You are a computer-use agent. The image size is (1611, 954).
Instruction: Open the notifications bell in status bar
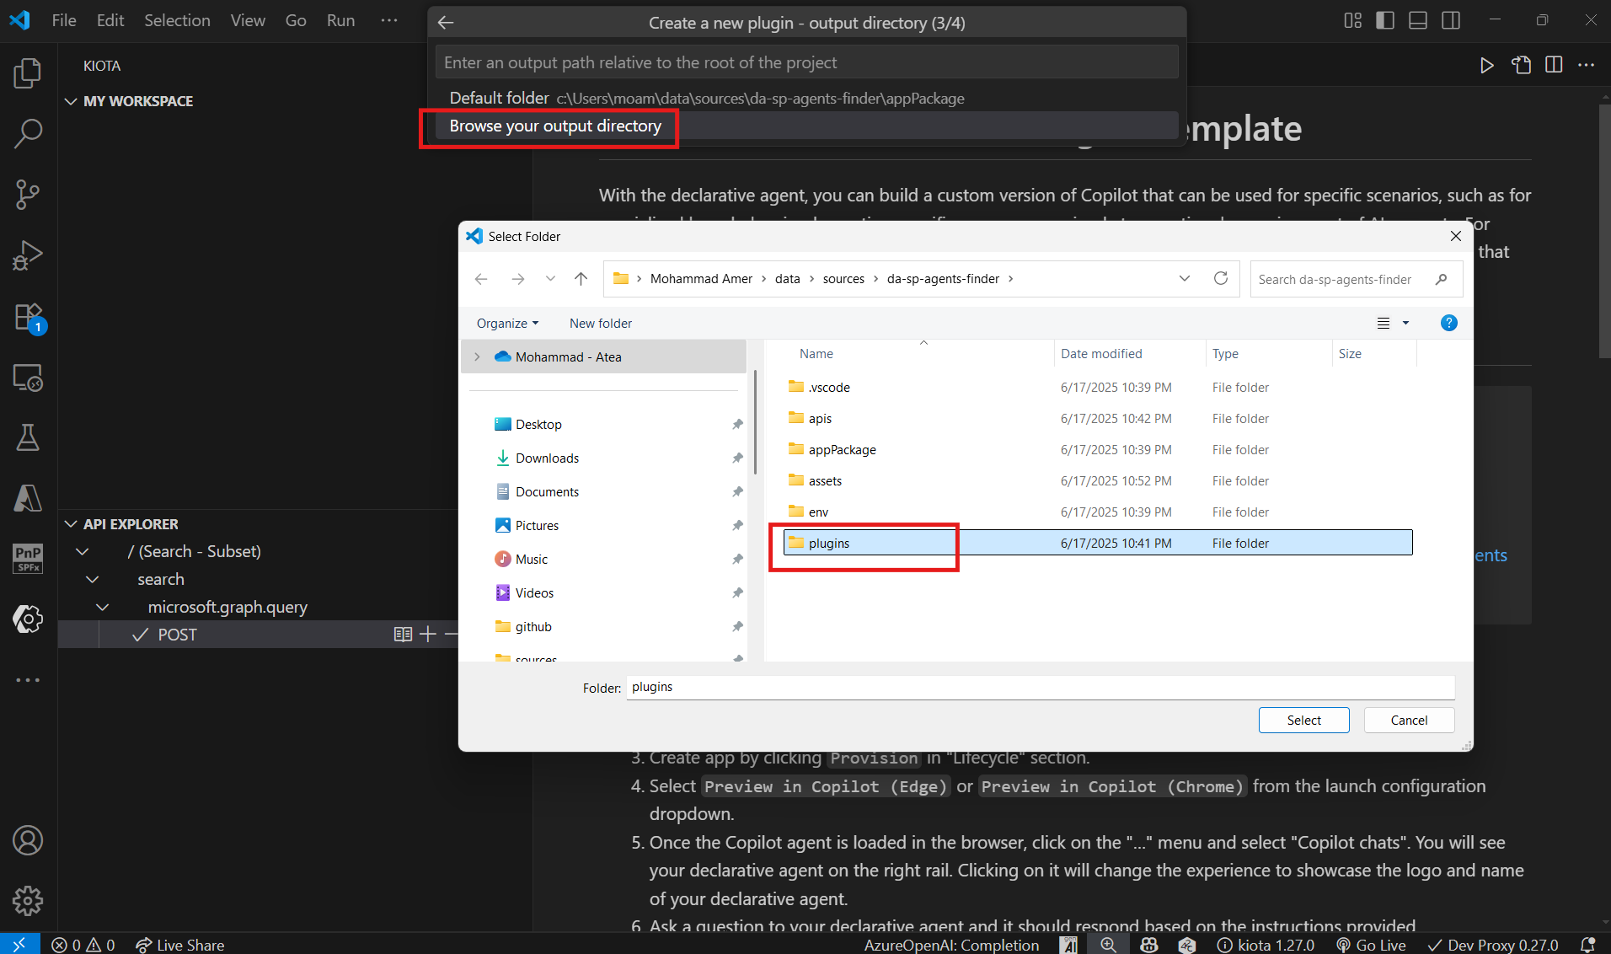coord(1587,945)
